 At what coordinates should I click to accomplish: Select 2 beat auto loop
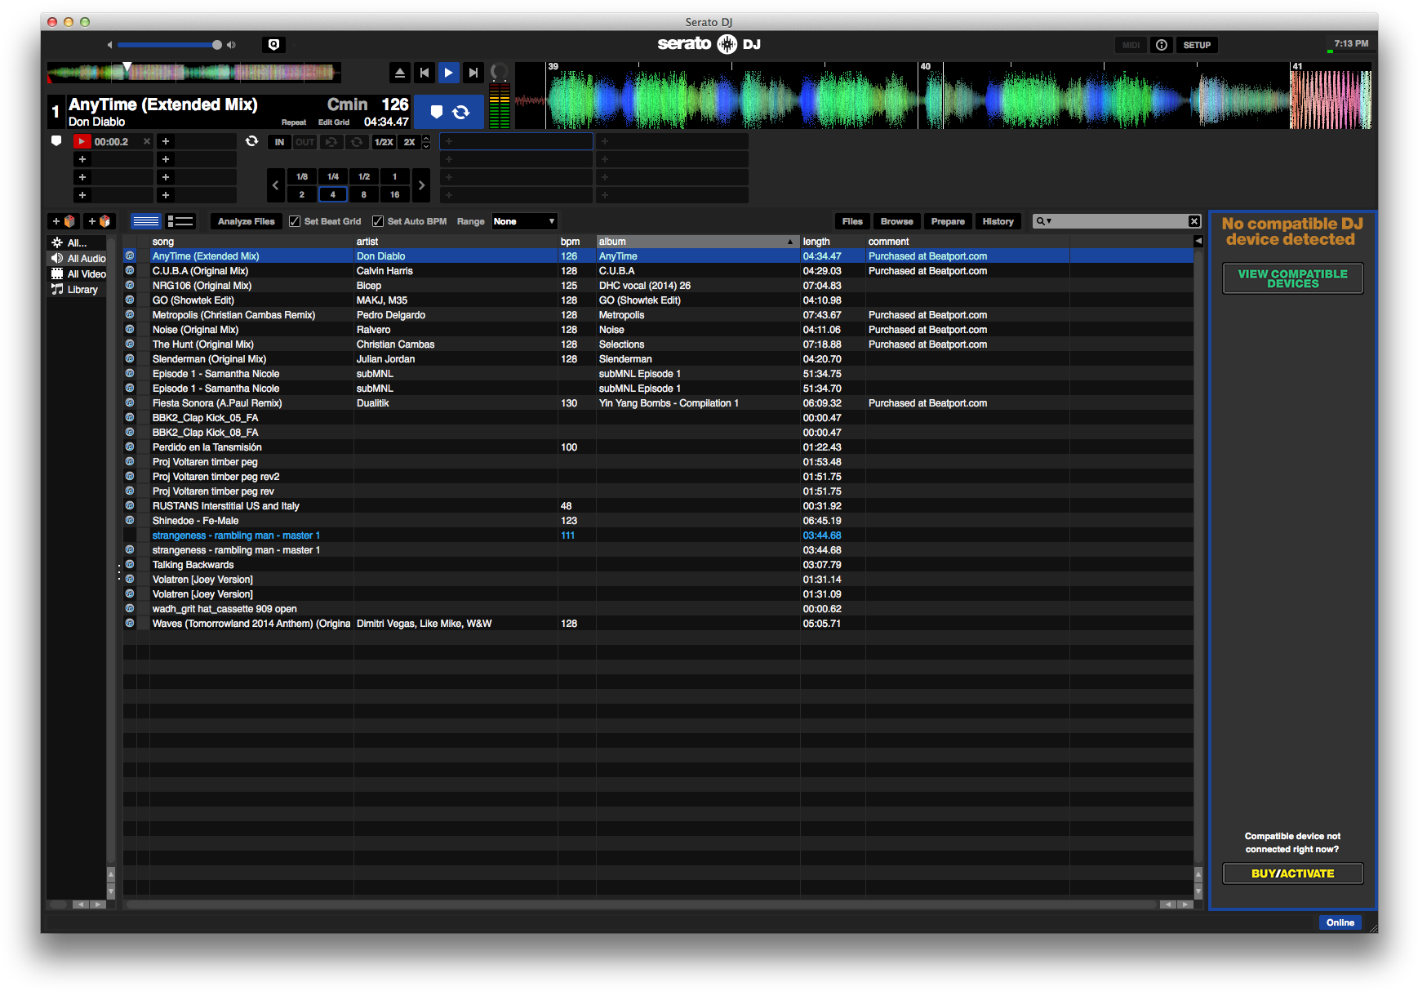[x=302, y=194]
